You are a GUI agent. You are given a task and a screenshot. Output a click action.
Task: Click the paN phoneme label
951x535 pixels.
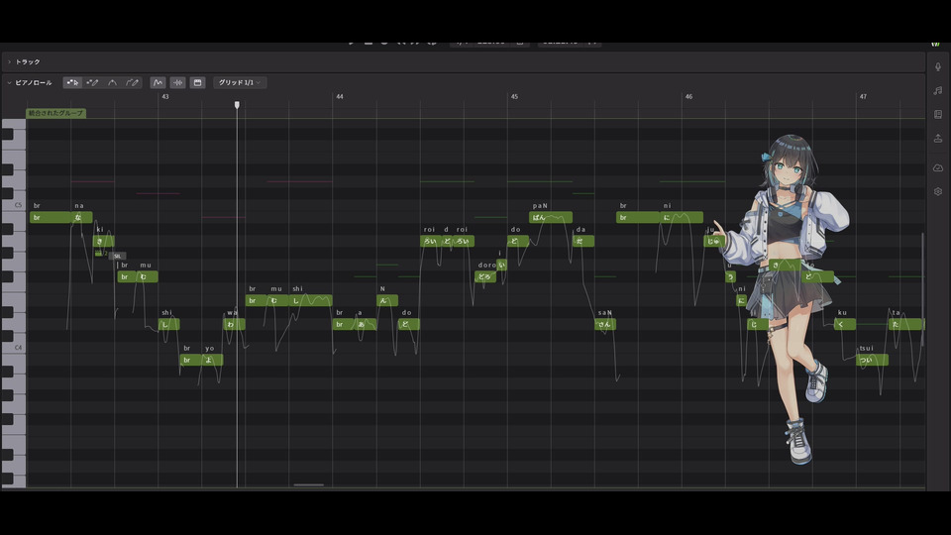pos(540,206)
